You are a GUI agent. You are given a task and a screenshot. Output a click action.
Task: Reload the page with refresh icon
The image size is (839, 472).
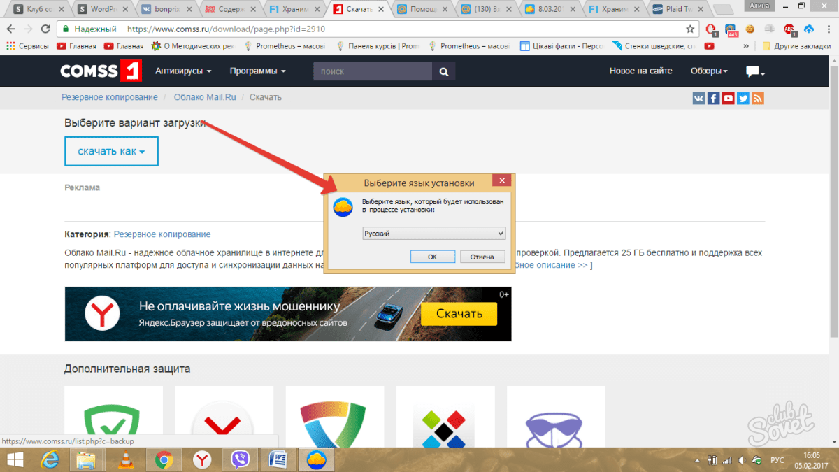click(45, 29)
